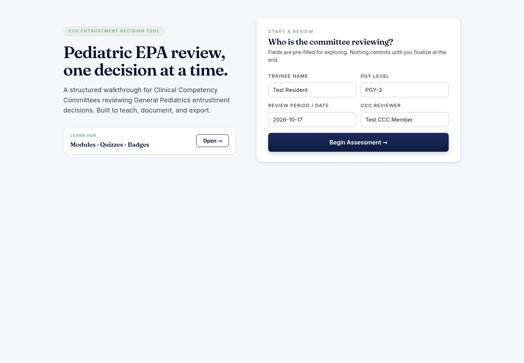Screen dimensions: 524x363
Task: Click the Pediatric EPA review headline
Action: [146, 61]
